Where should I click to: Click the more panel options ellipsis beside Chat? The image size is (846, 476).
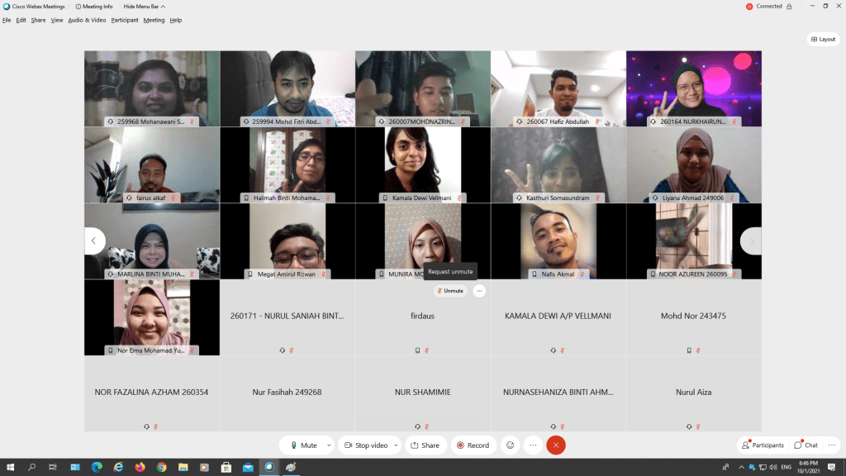(834, 445)
